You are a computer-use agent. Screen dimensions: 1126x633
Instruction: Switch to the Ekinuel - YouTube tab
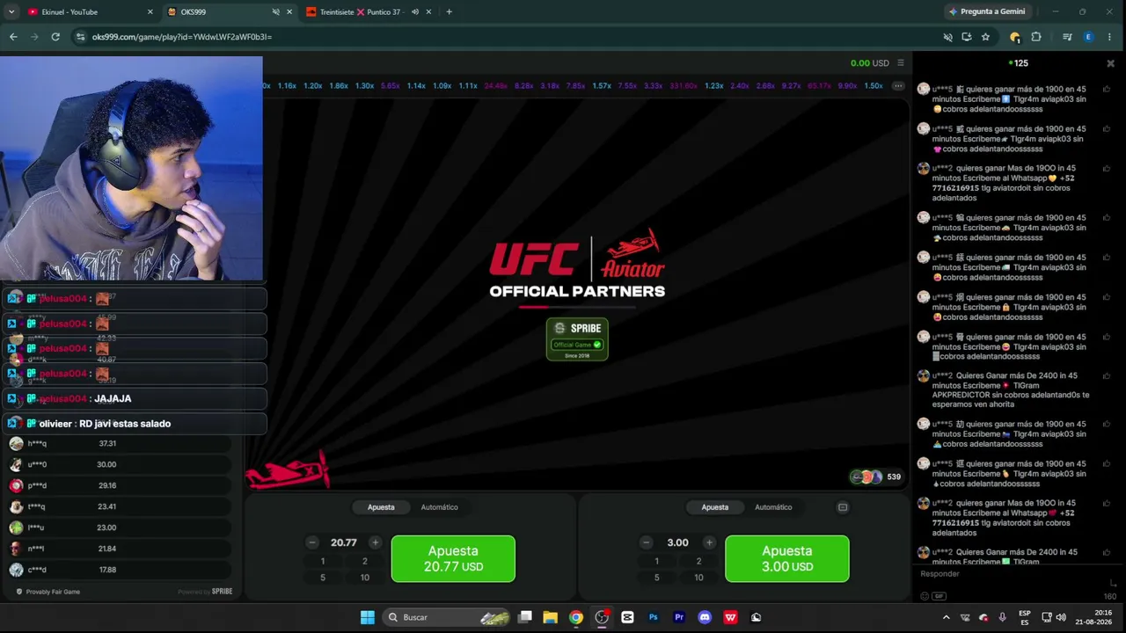(x=90, y=12)
